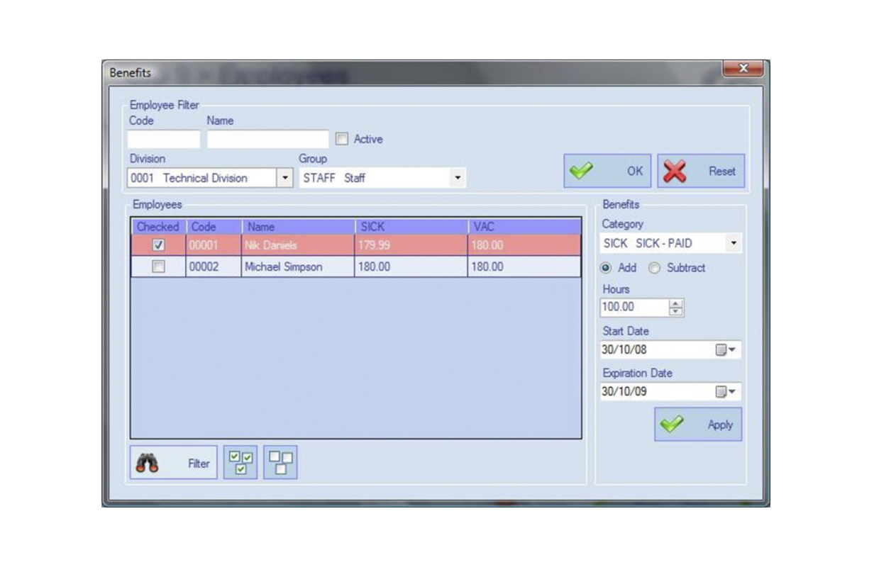Click the 179.99 SICK value cell

click(411, 246)
